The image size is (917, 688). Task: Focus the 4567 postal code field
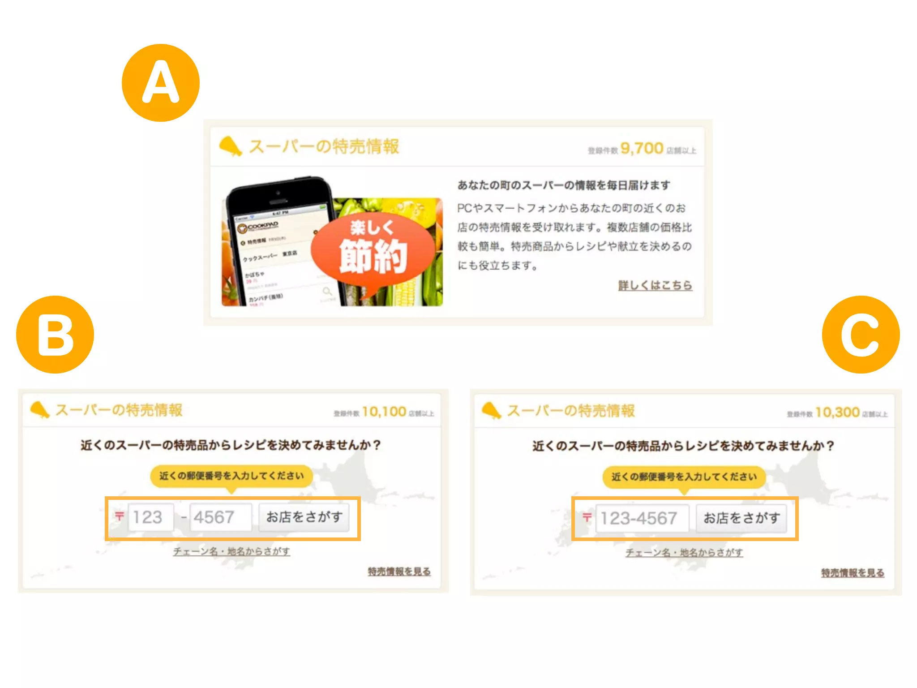pyautogui.click(x=221, y=517)
